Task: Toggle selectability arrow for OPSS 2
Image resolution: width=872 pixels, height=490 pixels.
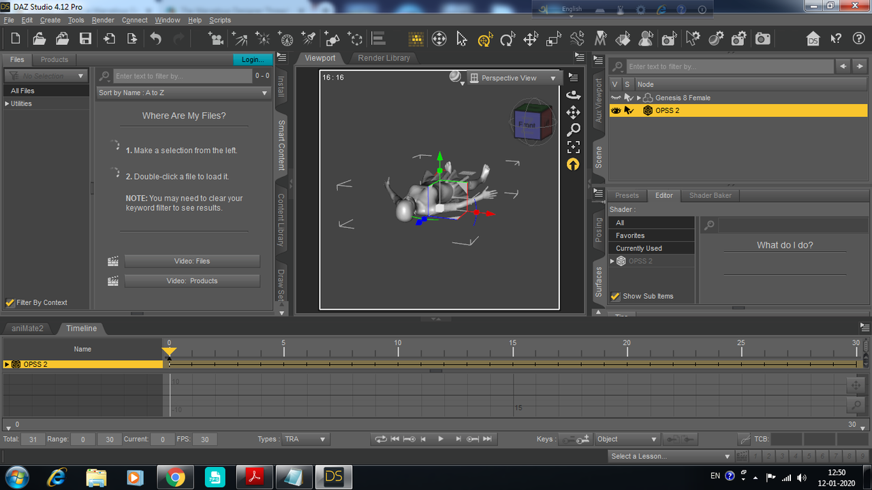Action: (628, 110)
